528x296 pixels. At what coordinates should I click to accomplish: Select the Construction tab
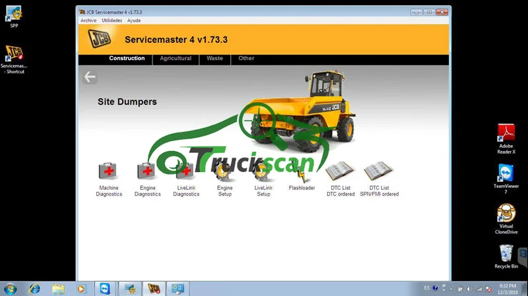(127, 58)
